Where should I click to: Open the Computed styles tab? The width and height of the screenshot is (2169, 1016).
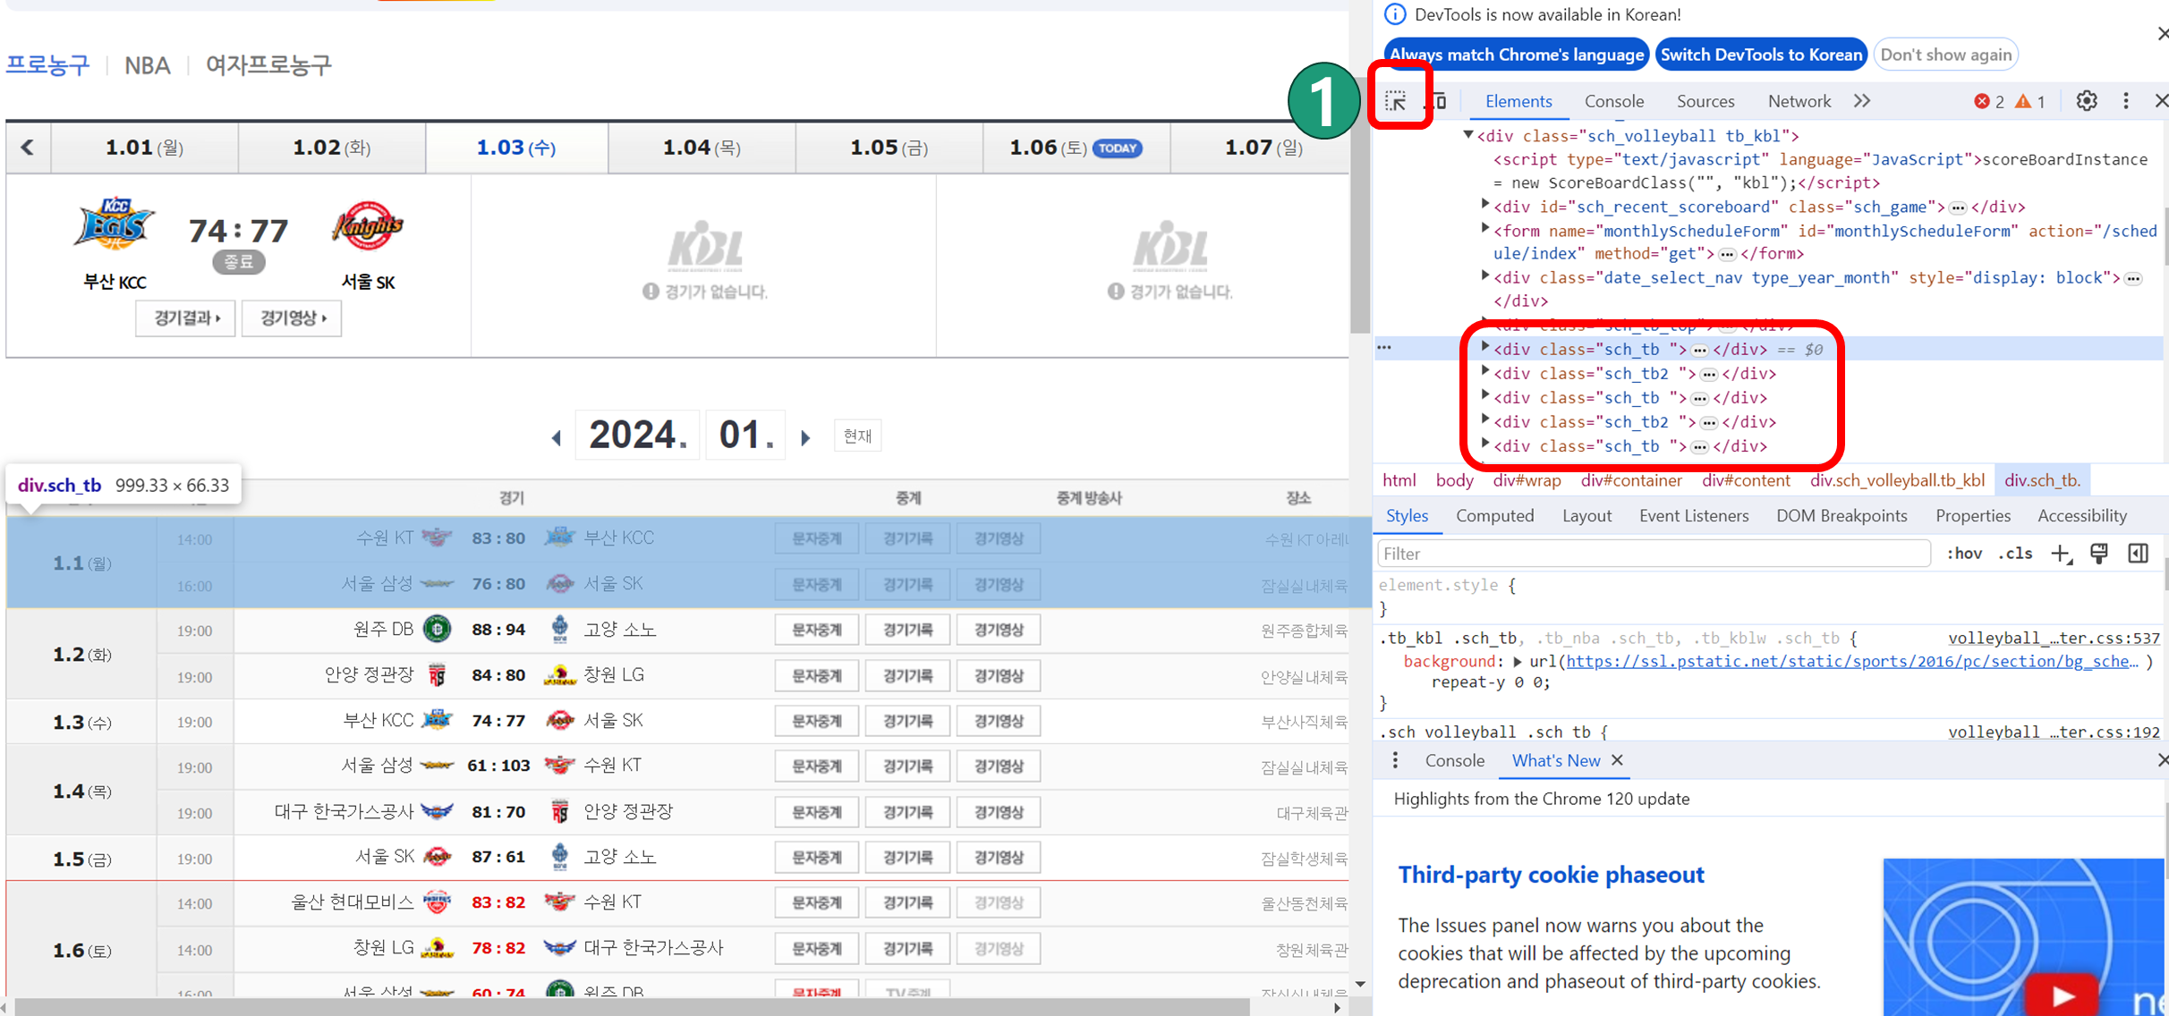1494,516
